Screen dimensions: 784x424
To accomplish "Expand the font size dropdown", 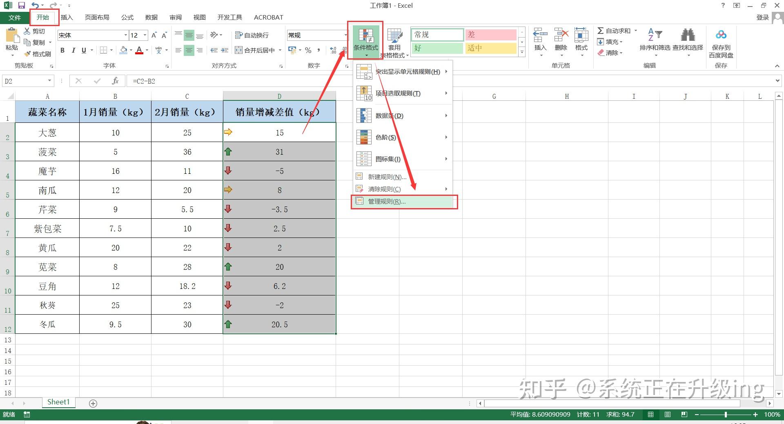I will point(145,35).
